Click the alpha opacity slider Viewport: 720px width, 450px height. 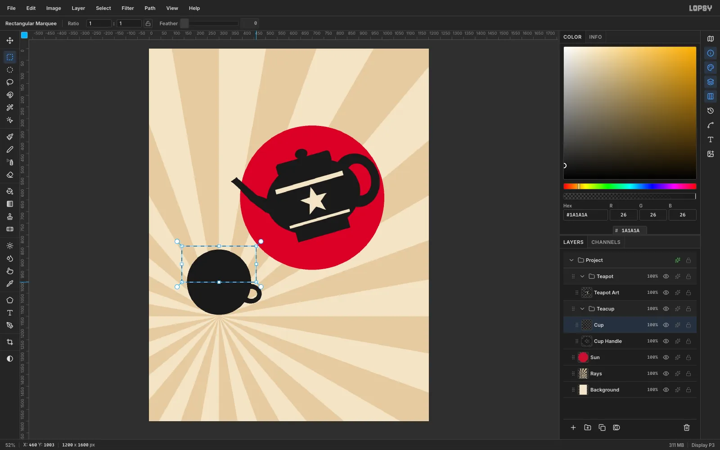(x=630, y=196)
